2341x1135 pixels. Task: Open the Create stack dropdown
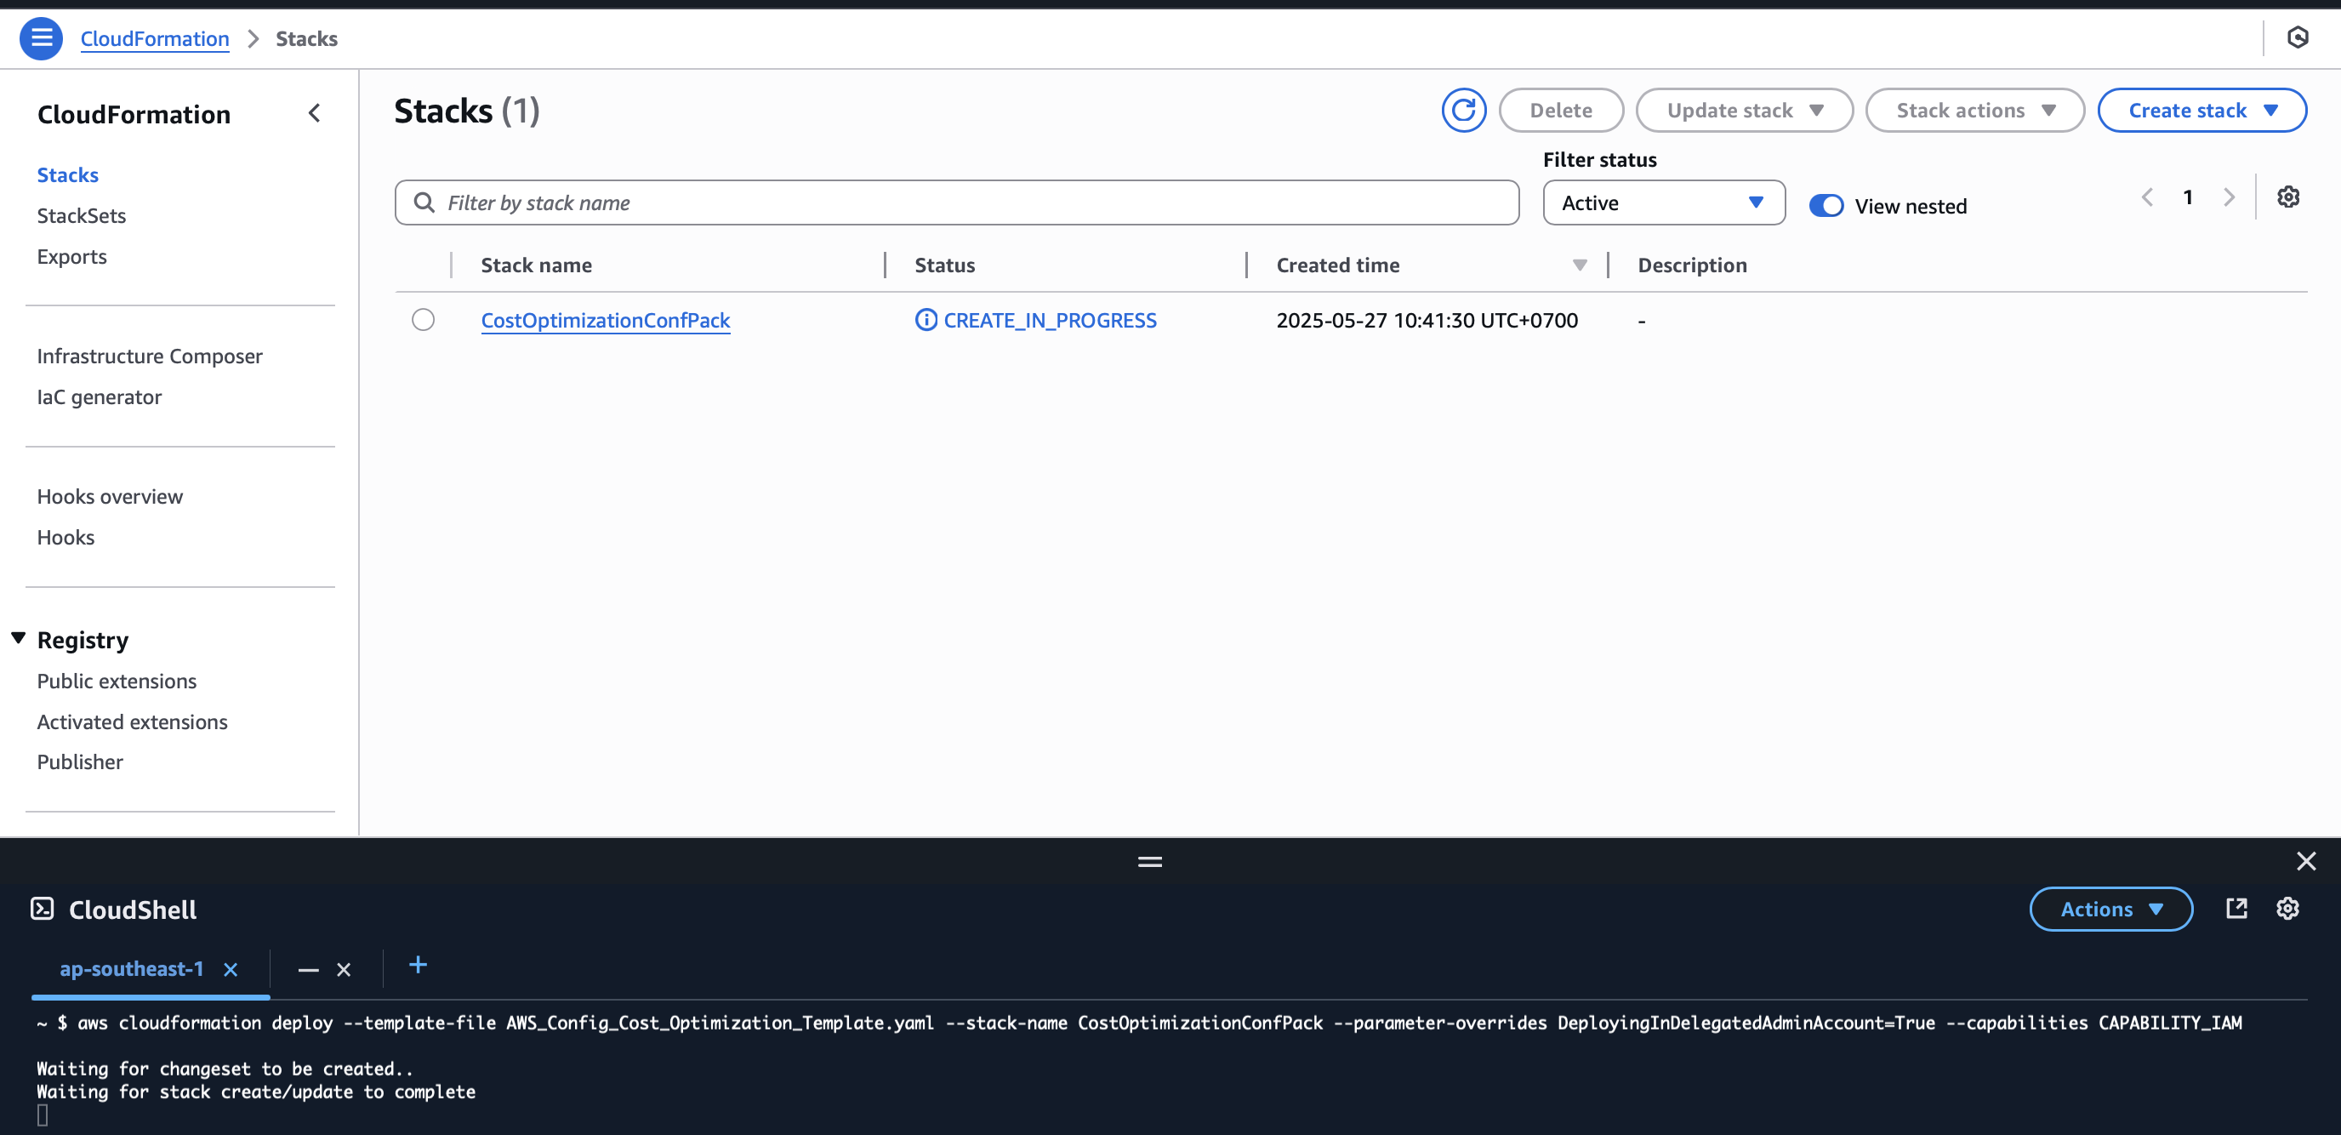(2202, 109)
